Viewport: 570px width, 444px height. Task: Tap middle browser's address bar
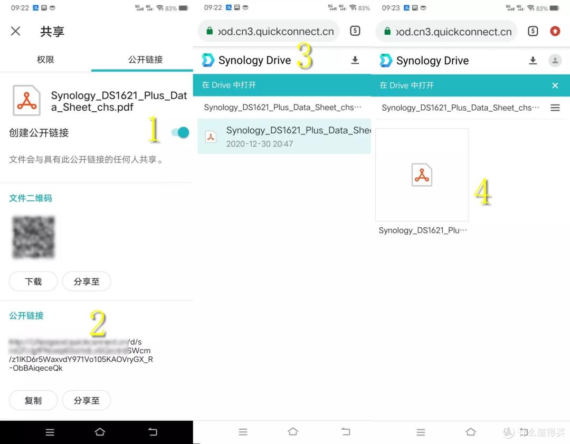click(x=269, y=31)
